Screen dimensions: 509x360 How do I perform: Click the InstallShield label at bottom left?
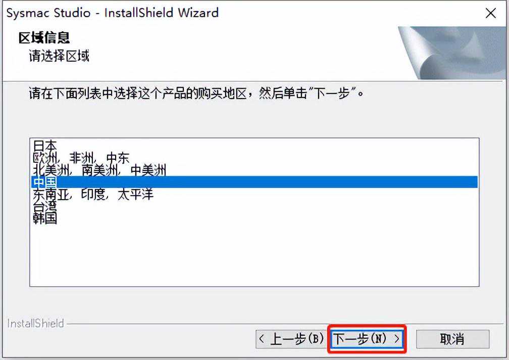(35, 323)
